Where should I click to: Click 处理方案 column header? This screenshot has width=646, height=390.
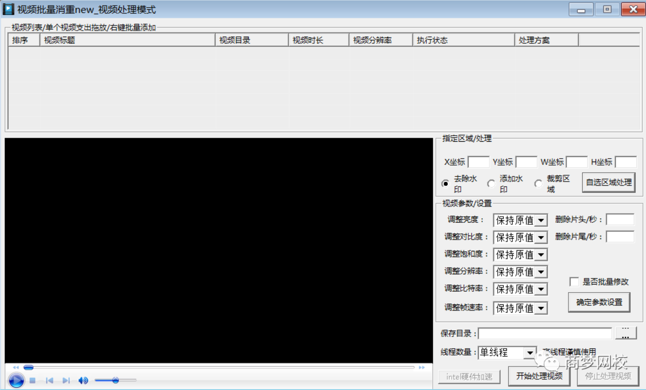pos(547,40)
